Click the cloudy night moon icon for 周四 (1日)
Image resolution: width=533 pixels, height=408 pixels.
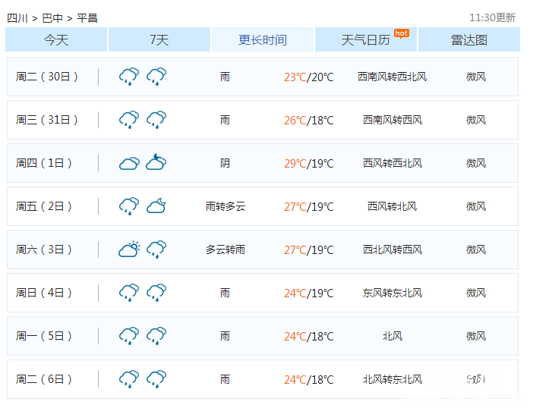156,162
